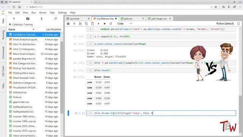
Task: Interrupt the kernel with the stop icon
Action: click(105, 24)
